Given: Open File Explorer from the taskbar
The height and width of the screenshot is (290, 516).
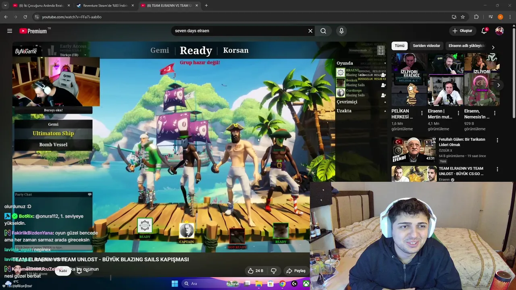Looking at the screenshot, I should pyautogui.click(x=259, y=284).
